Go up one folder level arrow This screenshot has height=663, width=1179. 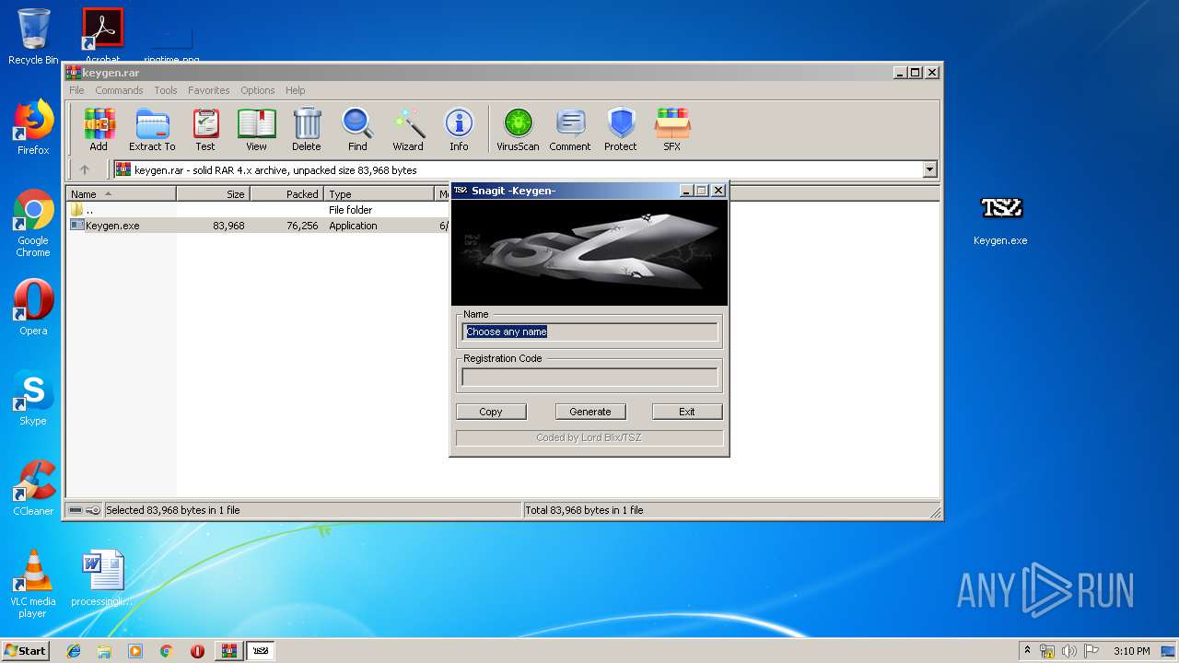point(85,169)
